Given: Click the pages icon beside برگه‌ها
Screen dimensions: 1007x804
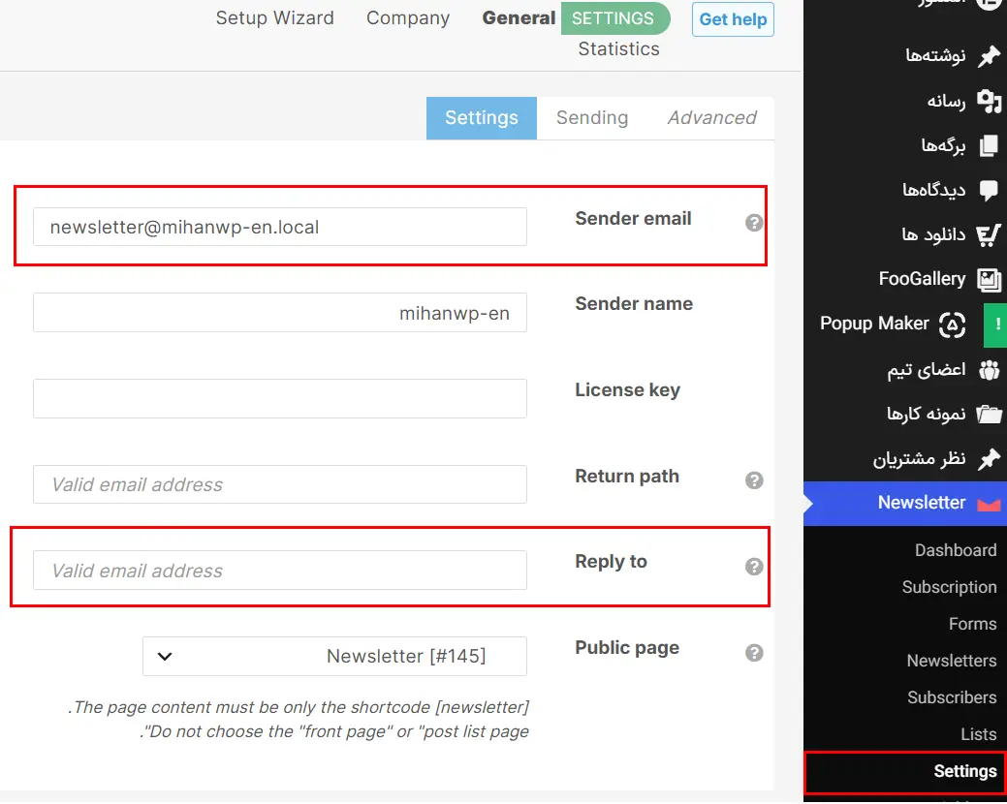Looking at the screenshot, I should coord(989,145).
